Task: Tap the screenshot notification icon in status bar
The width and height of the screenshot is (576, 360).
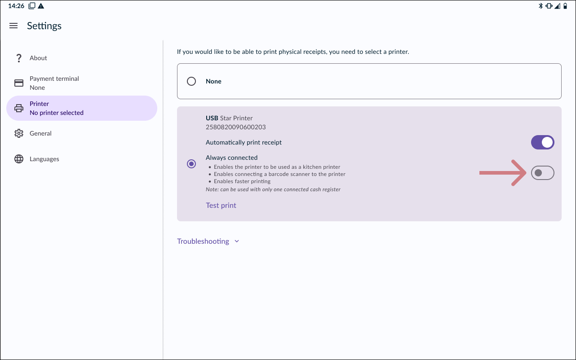Action: (x=32, y=6)
